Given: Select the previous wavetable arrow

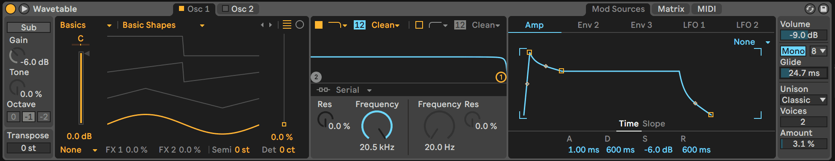Looking at the screenshot, I should tap(262, 25).
